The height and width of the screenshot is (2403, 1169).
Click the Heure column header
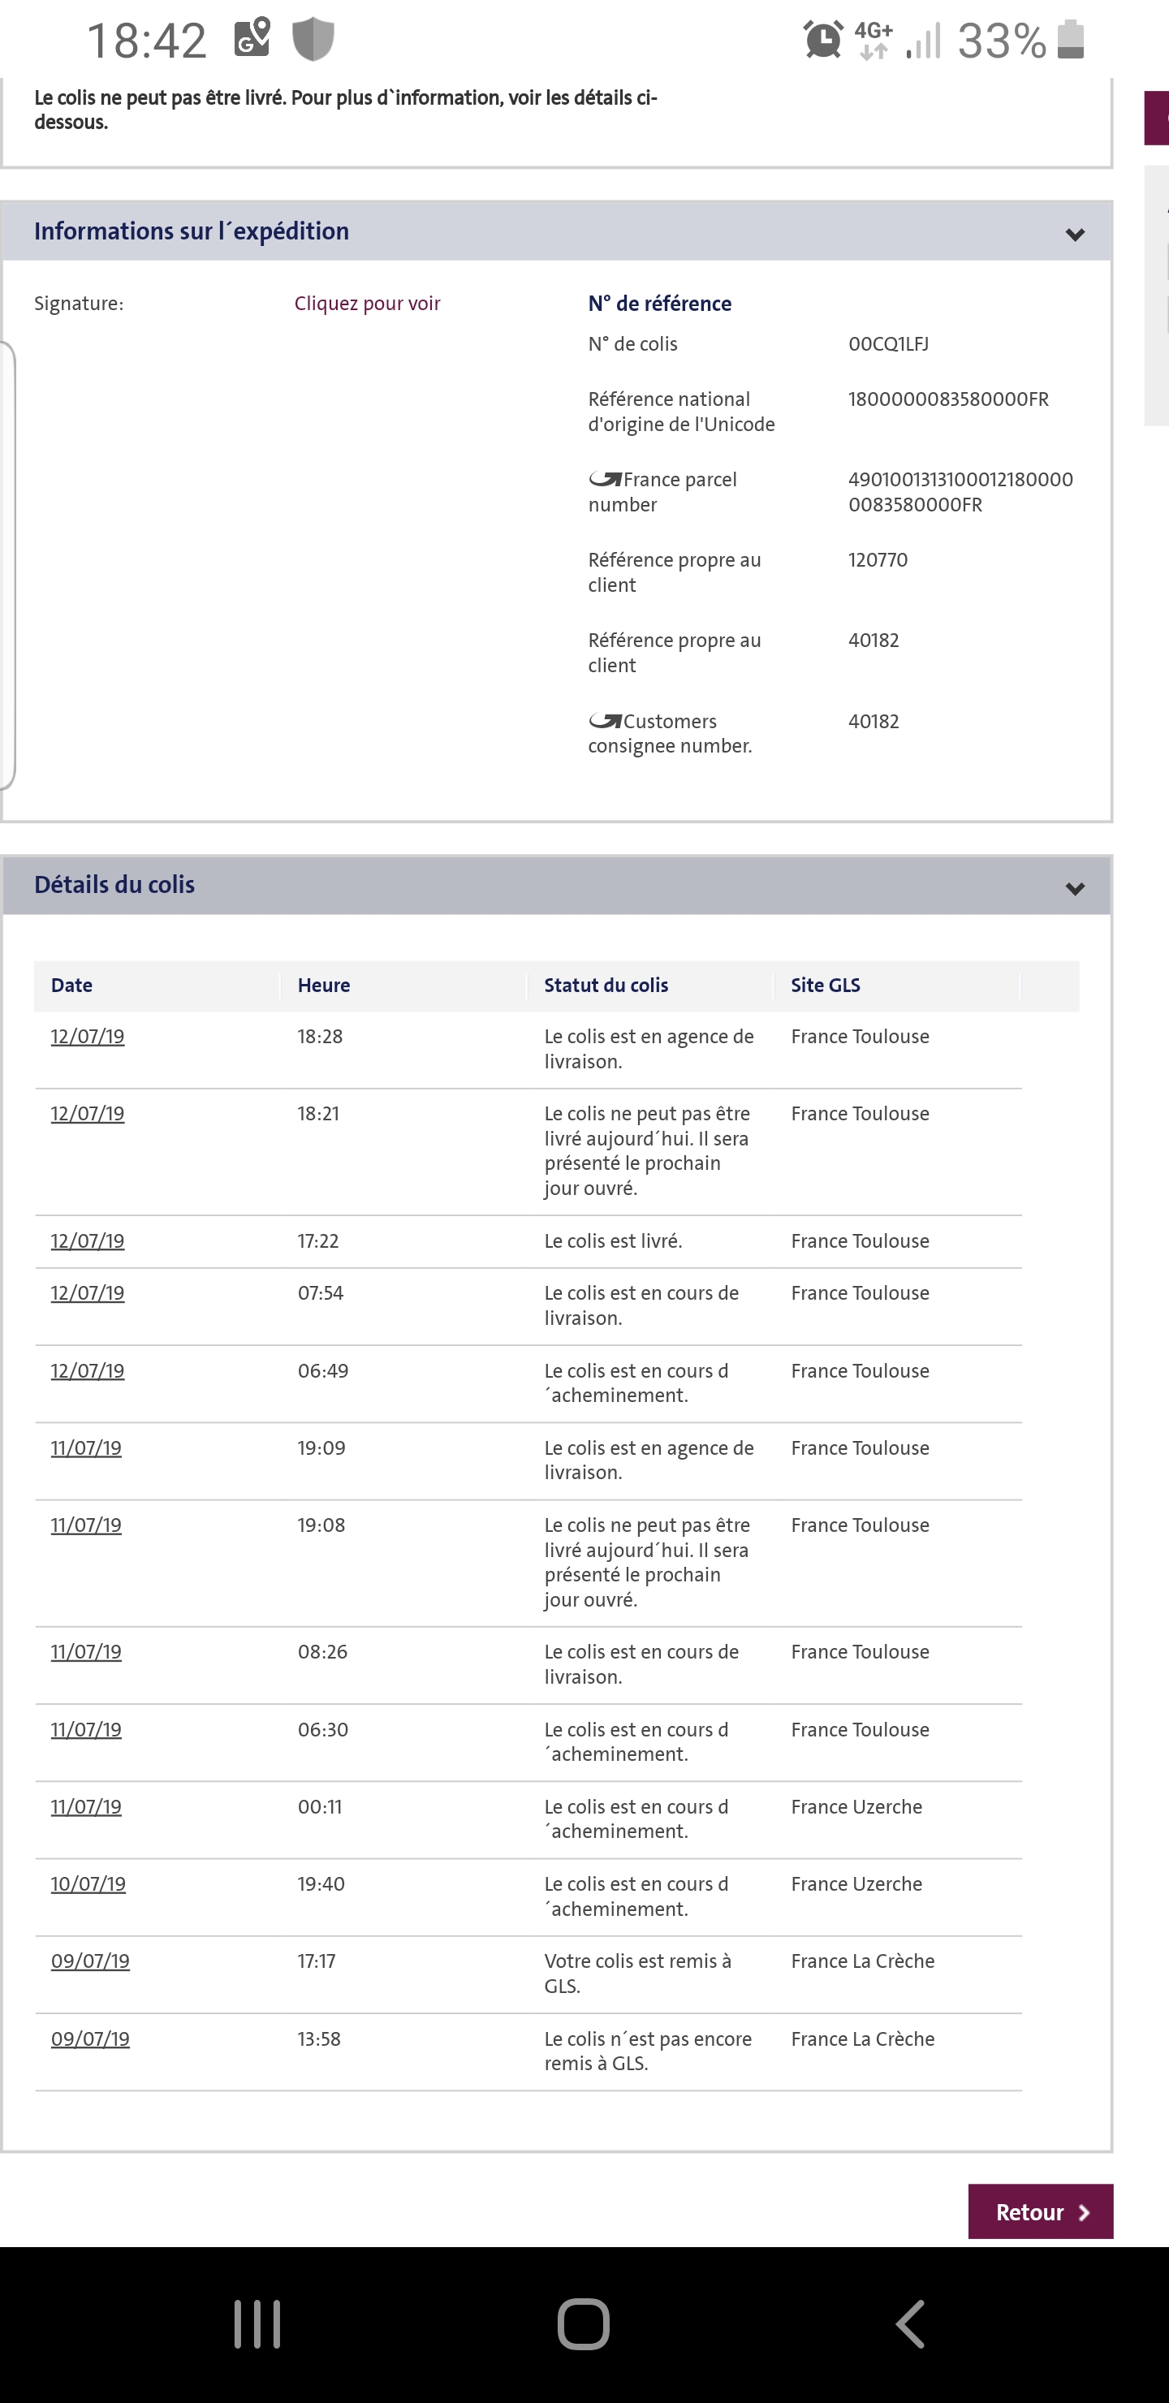[x=324, y=985]
